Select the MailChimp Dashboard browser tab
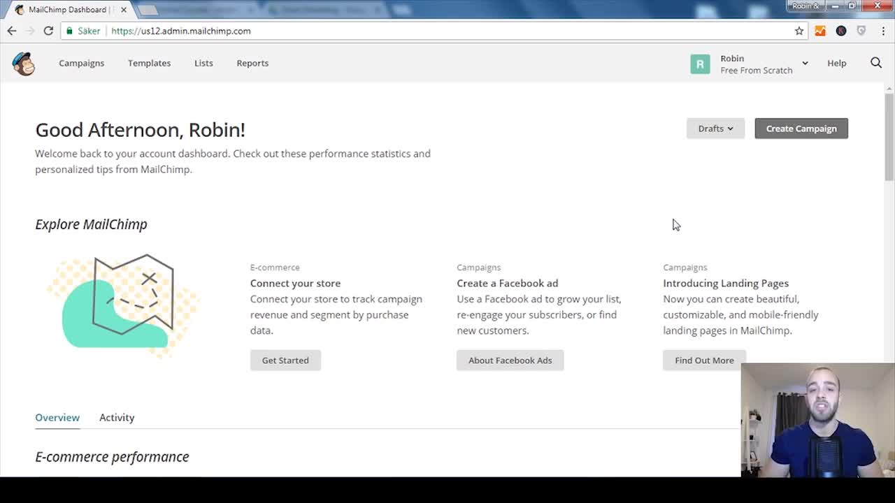 (x=69, y=10)
